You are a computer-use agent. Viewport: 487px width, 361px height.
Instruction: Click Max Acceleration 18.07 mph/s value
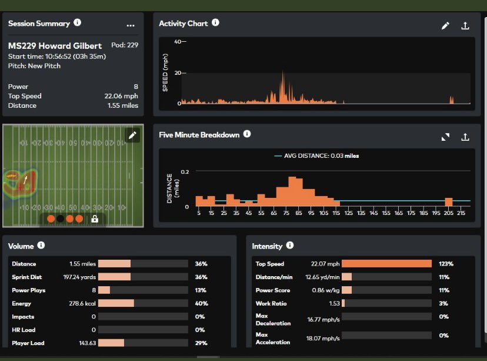[323, 338]
